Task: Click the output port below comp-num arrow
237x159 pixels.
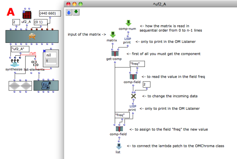Action: coord(128,32)
